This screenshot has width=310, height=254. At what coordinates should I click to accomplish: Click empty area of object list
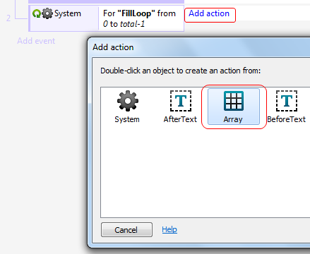(205, 171)
